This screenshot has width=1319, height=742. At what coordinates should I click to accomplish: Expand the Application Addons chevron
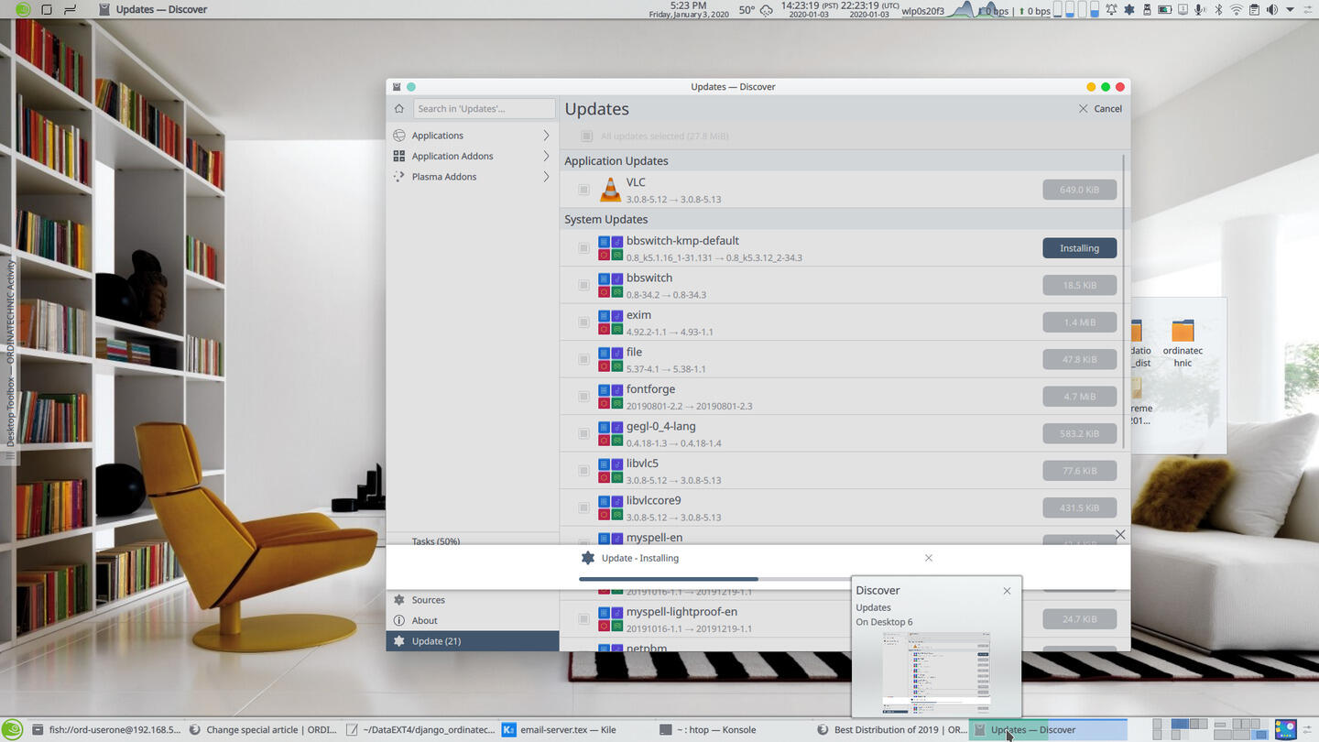[x=547, y=156]
